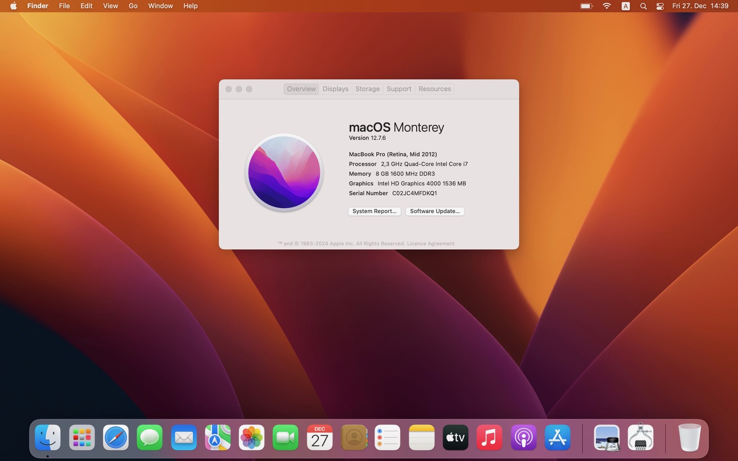The image size is (738, 461).
Task: Select the Overview tab
Action: 301,89
